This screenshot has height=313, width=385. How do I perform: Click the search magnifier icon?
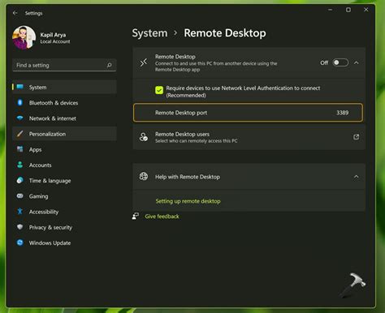coord(110,65)
